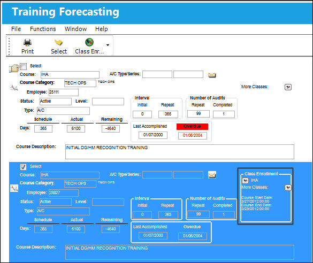313x263 pixels.
Task: Click Course Description box in first record
Action: [x=180, y=152]
